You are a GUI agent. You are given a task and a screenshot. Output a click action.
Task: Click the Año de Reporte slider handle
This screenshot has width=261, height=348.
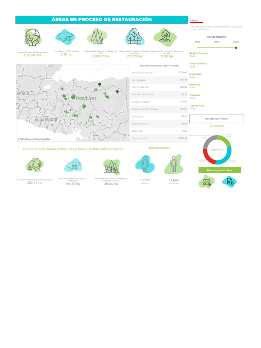pos(236,48)
